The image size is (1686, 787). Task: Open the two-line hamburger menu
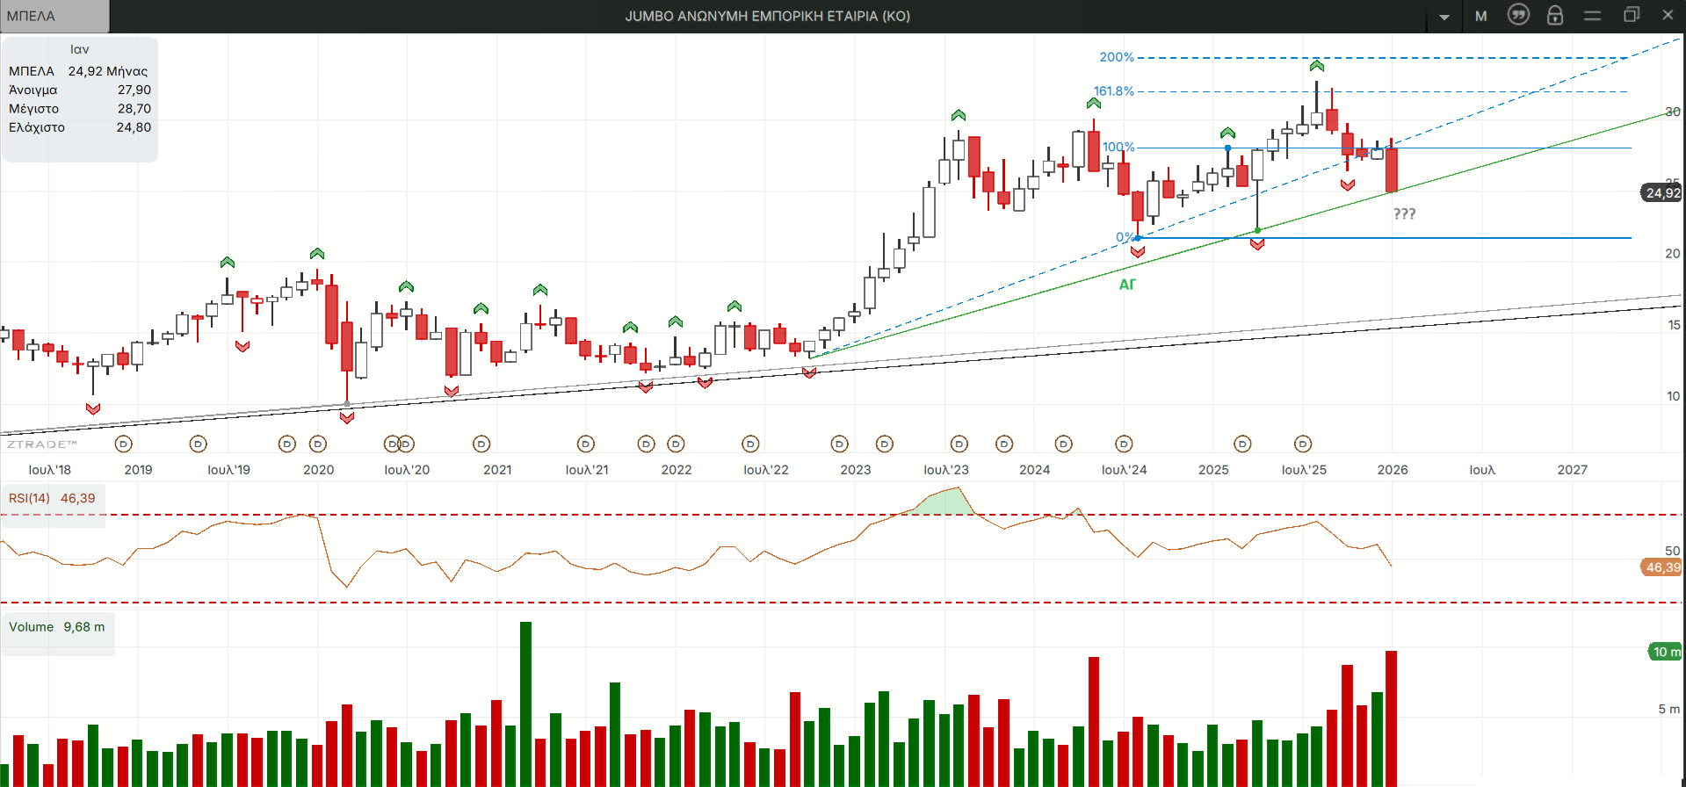pyautogui.click(x=1592, y=16)
